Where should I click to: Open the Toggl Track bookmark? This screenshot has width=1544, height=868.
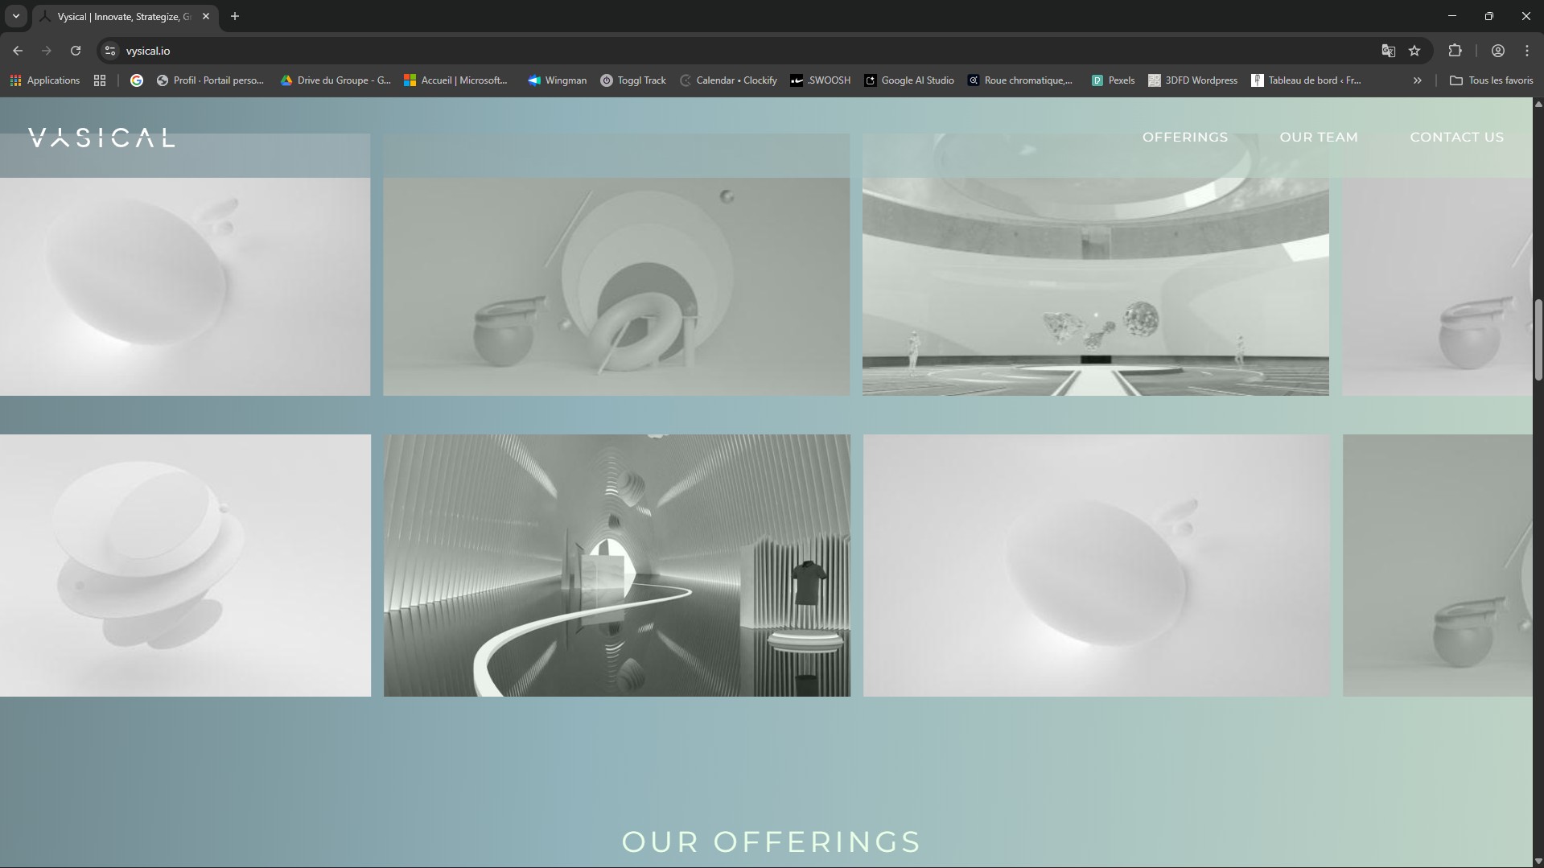click(x=633, y=80)
